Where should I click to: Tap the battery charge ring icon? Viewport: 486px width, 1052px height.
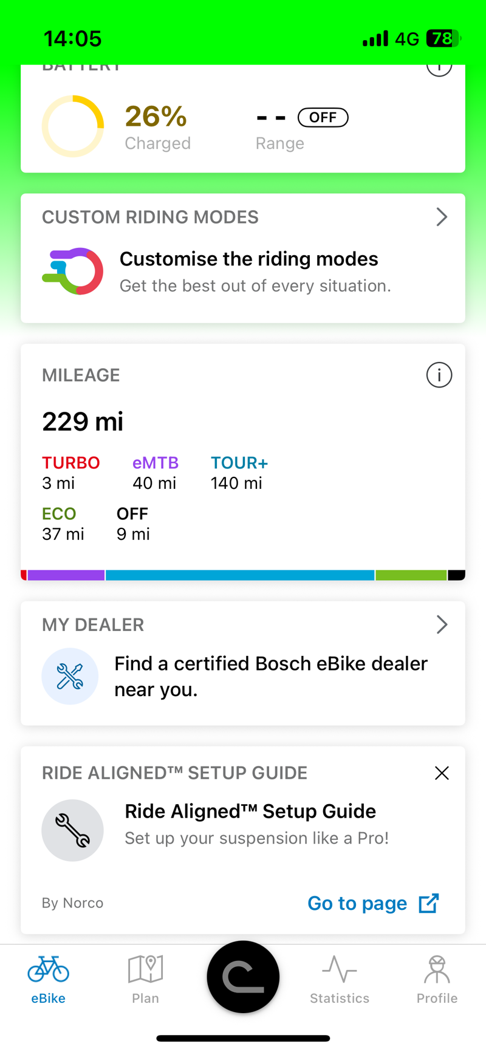[73, 126]
